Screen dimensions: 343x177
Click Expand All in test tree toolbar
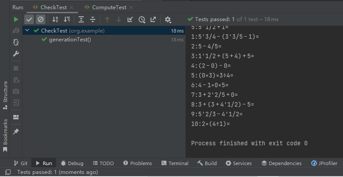pos(81,19)
